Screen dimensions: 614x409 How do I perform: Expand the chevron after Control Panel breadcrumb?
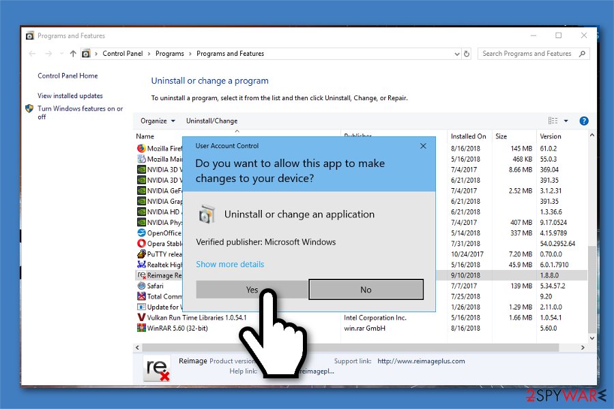click(x=149, y=54)
